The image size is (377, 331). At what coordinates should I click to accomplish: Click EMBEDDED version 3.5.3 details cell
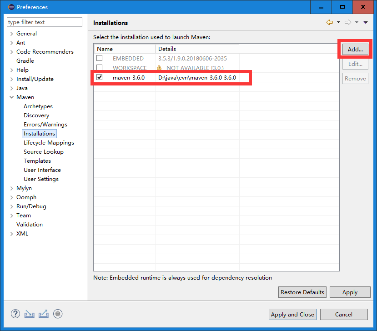(192, 58)
